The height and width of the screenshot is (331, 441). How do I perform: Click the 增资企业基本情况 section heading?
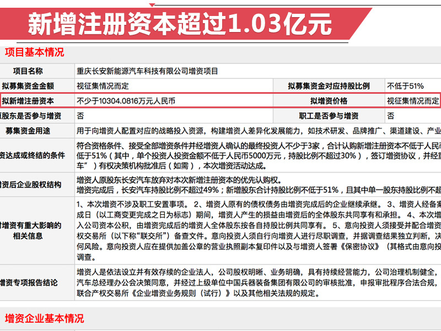coord(45,318)
